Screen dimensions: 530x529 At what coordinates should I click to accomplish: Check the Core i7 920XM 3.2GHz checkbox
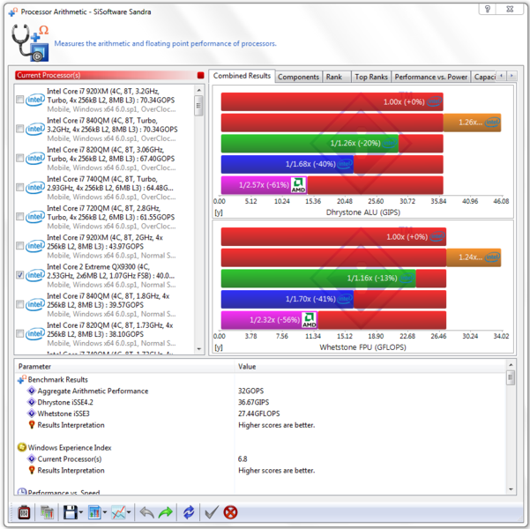click(x=20, y=100)
